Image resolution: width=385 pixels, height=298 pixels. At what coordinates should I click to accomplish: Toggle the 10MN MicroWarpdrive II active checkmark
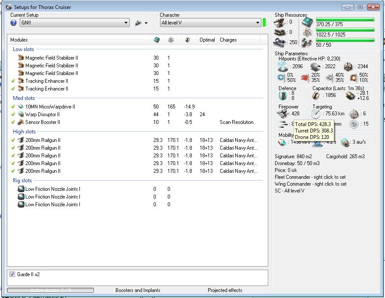click(x=13, y=106)
